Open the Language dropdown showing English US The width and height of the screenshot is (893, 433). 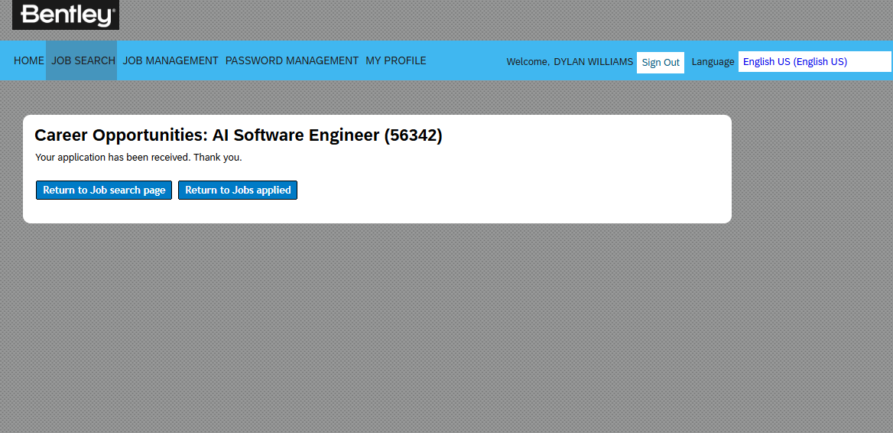pos(814,62)
